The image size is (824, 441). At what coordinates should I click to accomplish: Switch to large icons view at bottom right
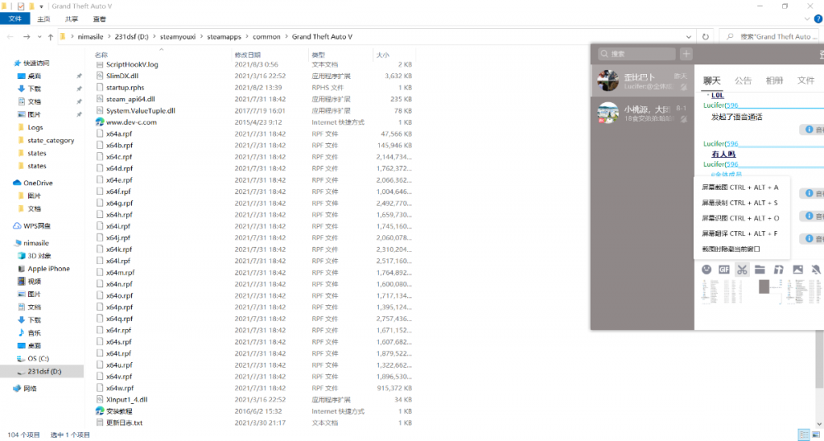click(816, 434)
